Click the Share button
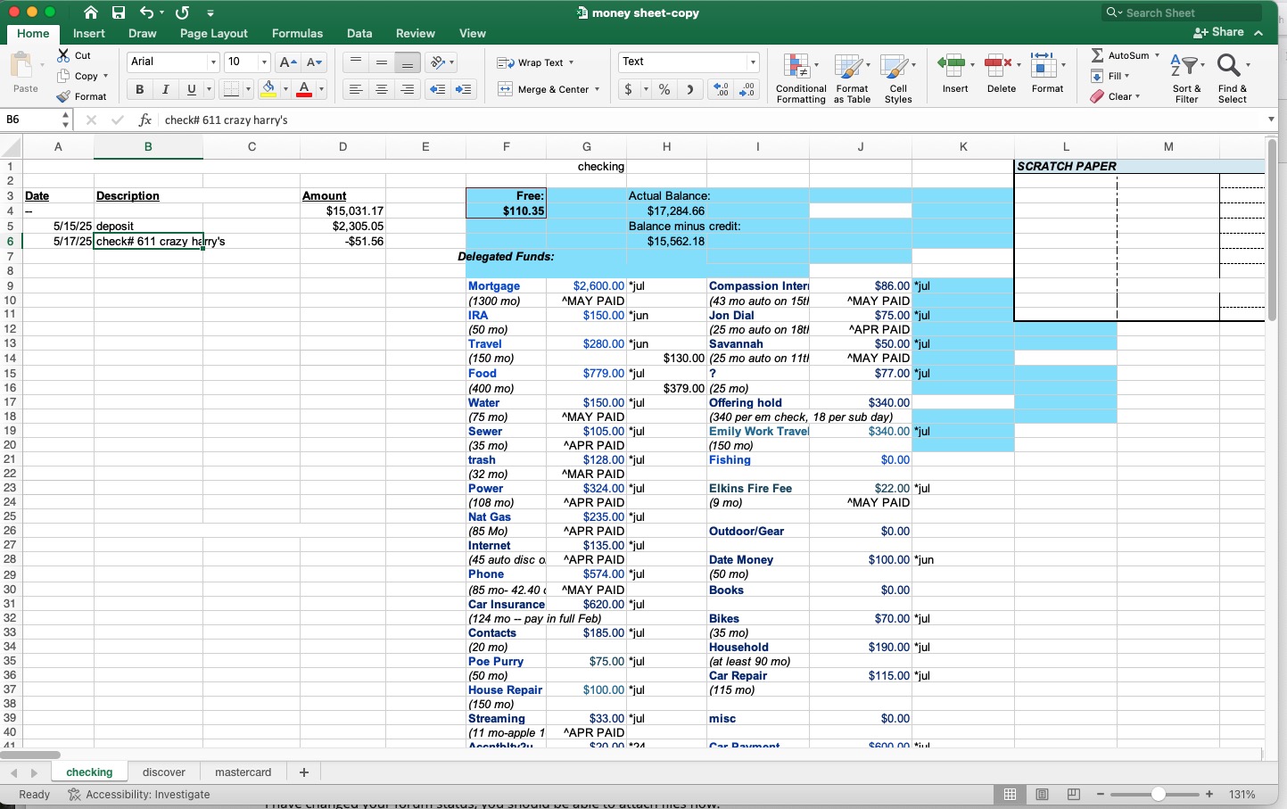This screenshot has width=1287, height=809. coord(1218,32)
